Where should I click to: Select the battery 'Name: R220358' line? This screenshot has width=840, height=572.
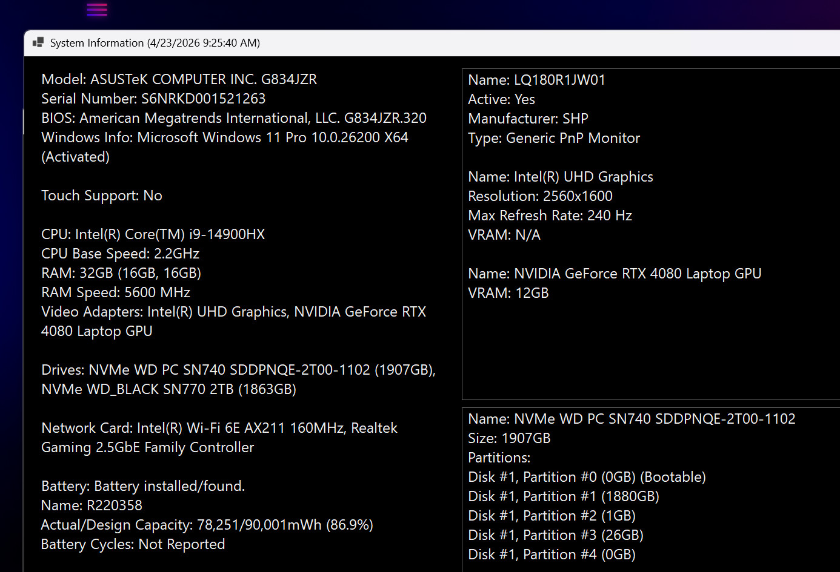pyautogui.click(x=92, y=505)
